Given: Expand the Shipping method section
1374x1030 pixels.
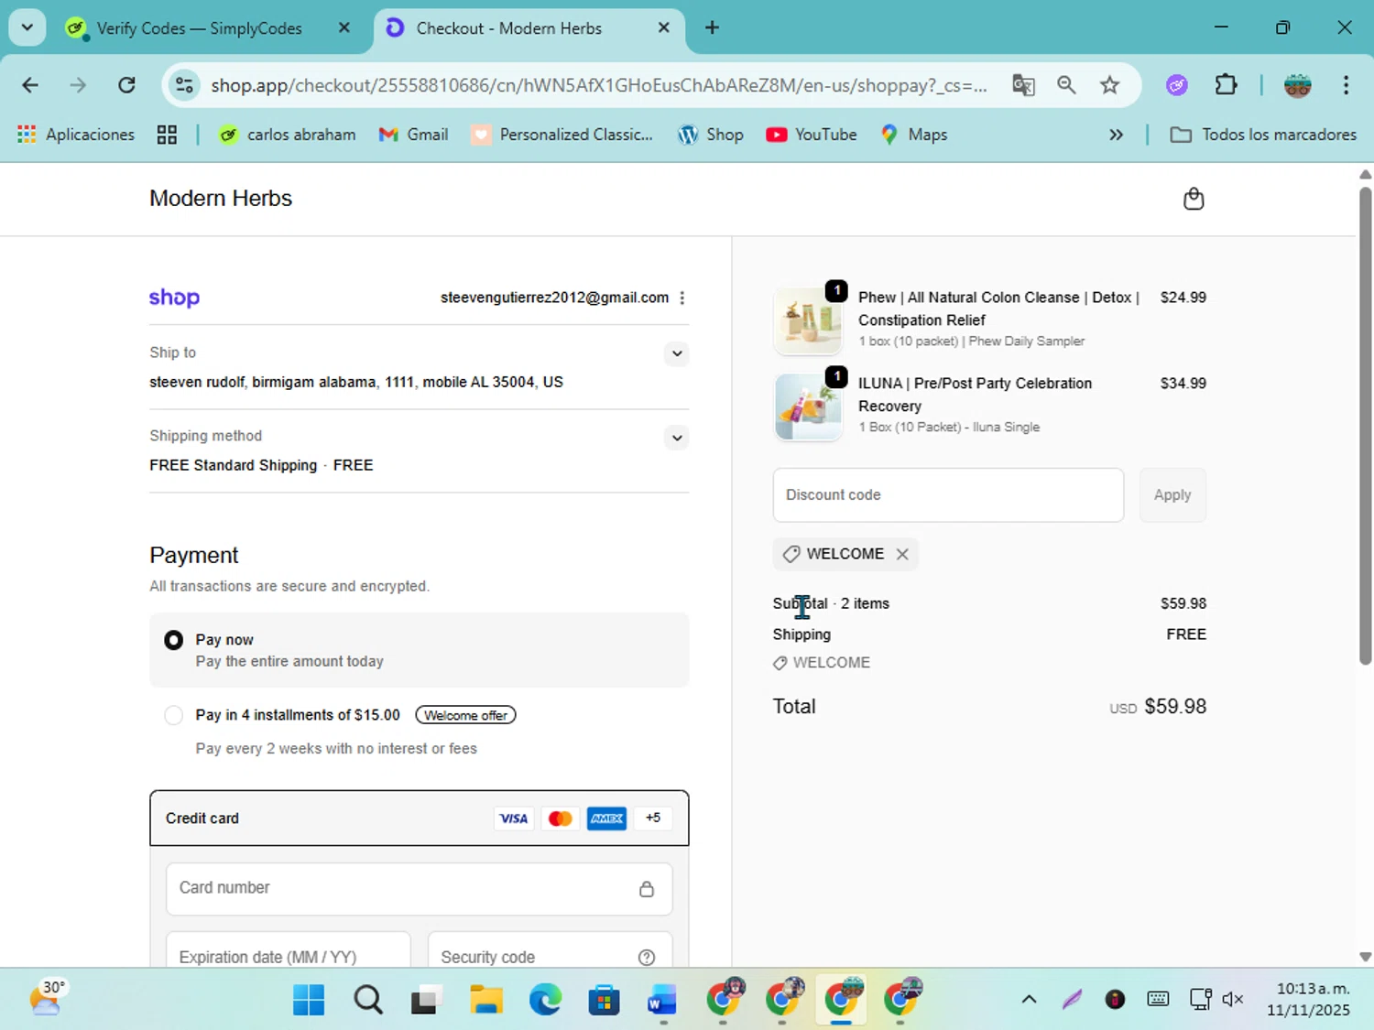Looking at the screenshot, I should coord(677,438).
